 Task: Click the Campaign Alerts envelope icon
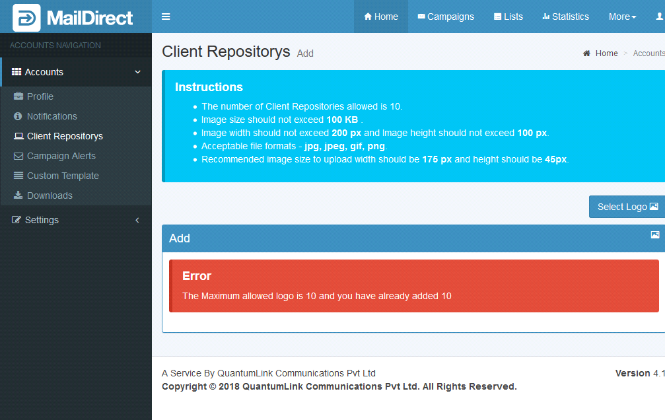[x=18, y=156]
